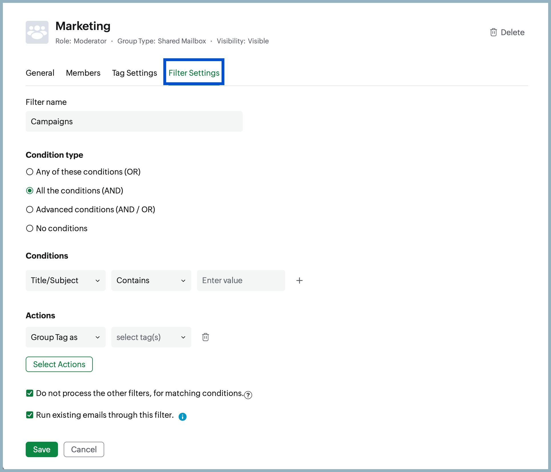Toggle Run existing emails through this filter
This screenshot has width=551, height=472.
pos(30,415)
